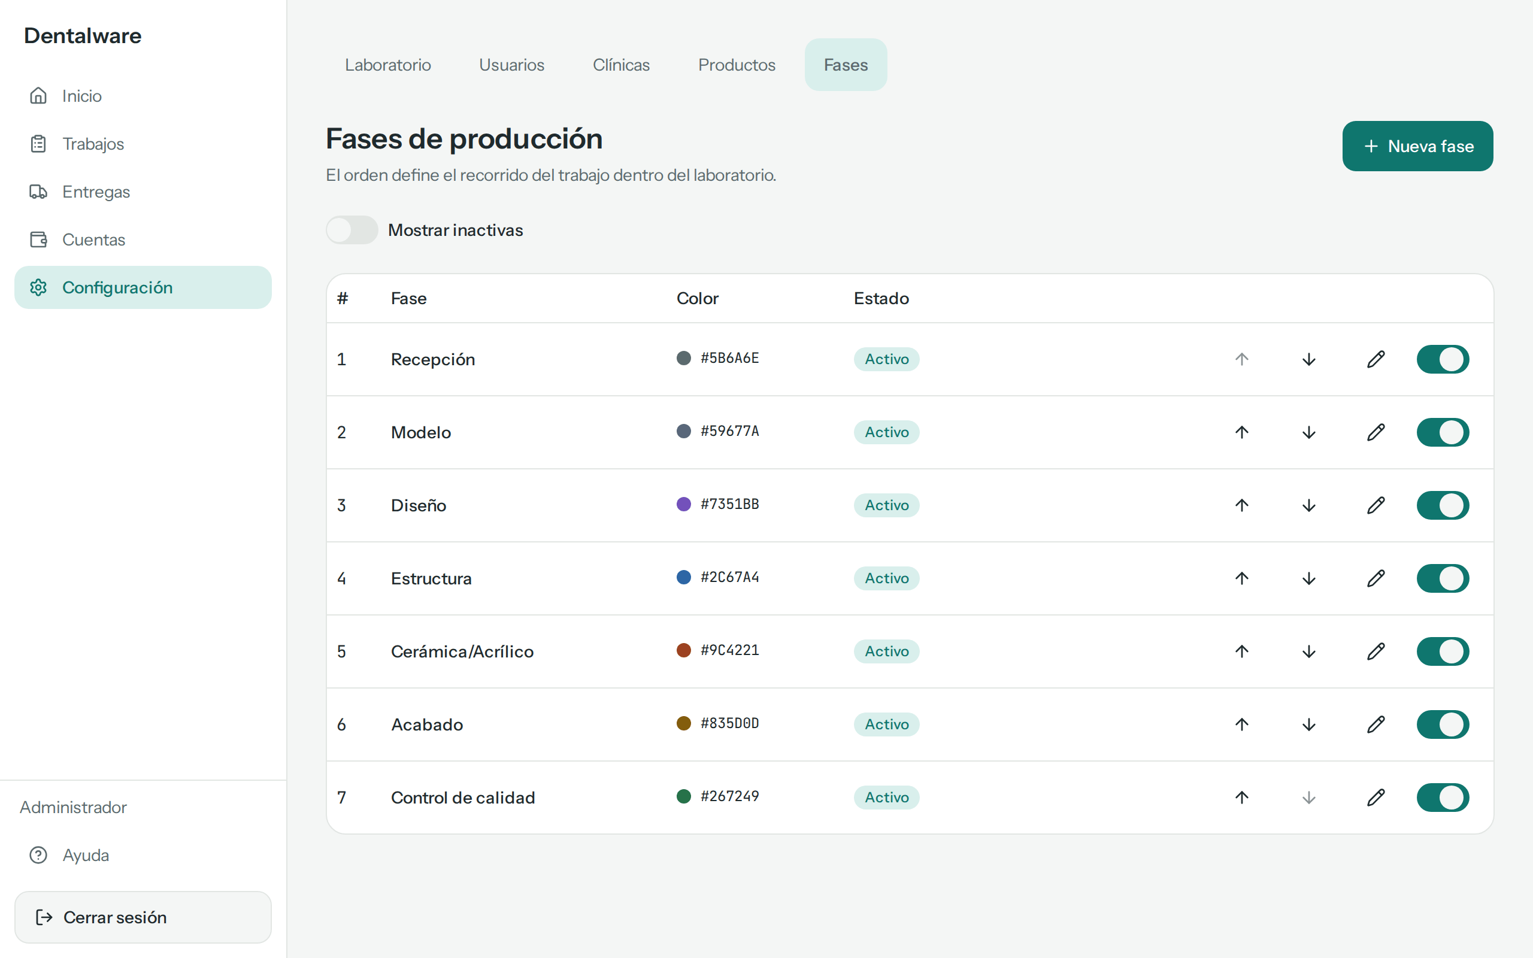Disable the Diseño phase toggle

tap(1443, 505)
